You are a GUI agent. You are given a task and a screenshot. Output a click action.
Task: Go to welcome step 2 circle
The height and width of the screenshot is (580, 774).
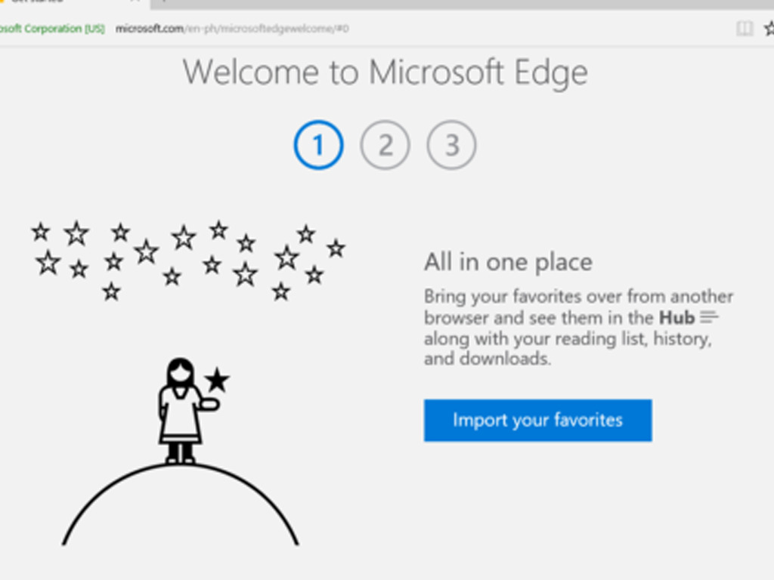pos(385,145)
